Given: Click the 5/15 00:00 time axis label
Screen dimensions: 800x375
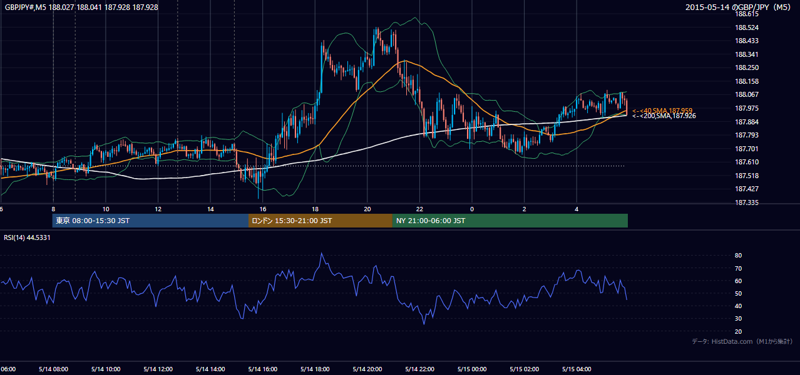Looking at the screenshot, I should coord(472,369).
